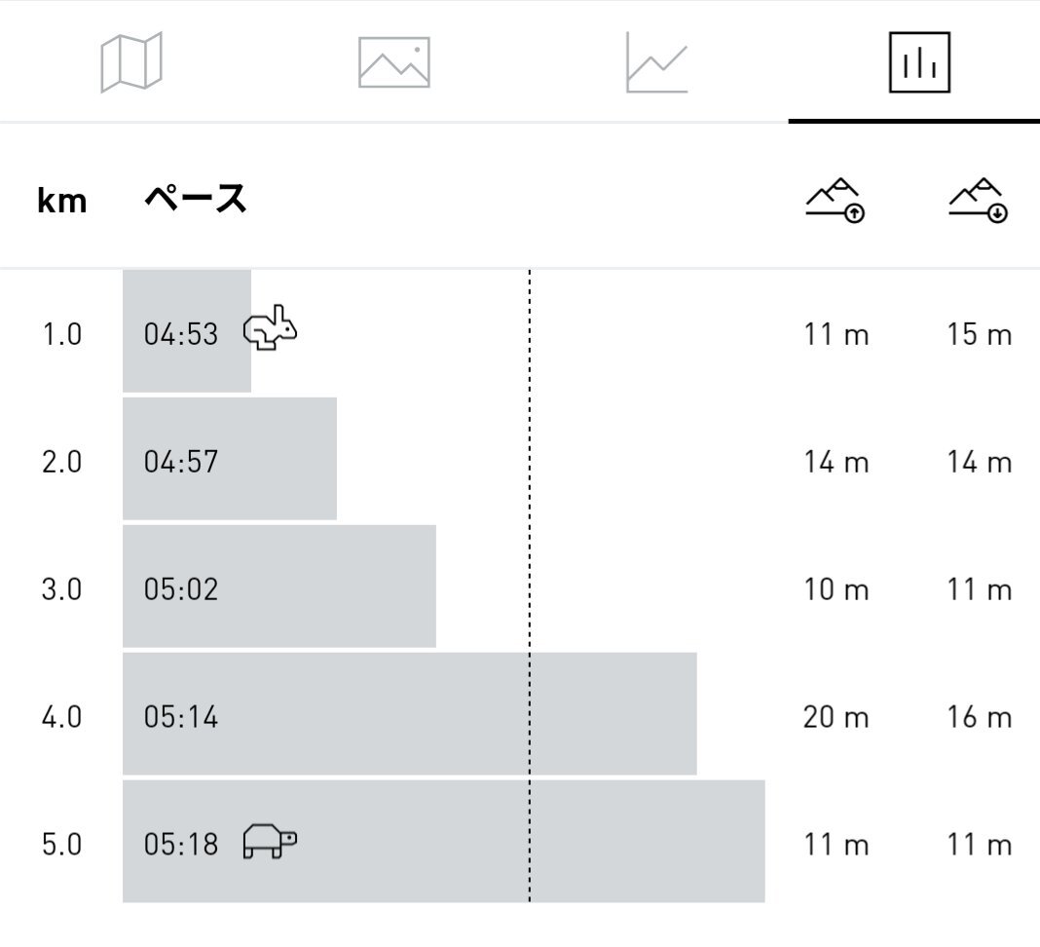Click the elevation gain mountain icon
Screen dimensions: 1040x947
tap(836, 201)
